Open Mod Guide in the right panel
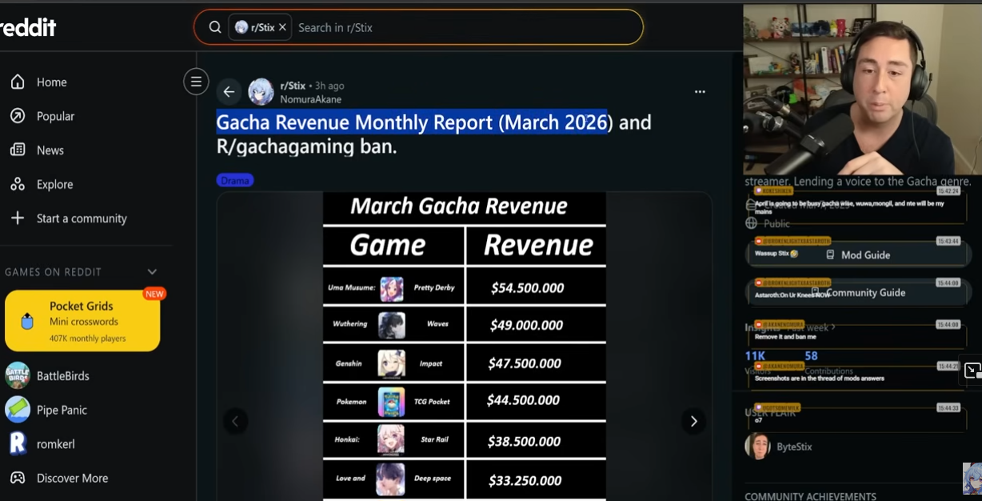Screen dimensions: 982x501 858,255
